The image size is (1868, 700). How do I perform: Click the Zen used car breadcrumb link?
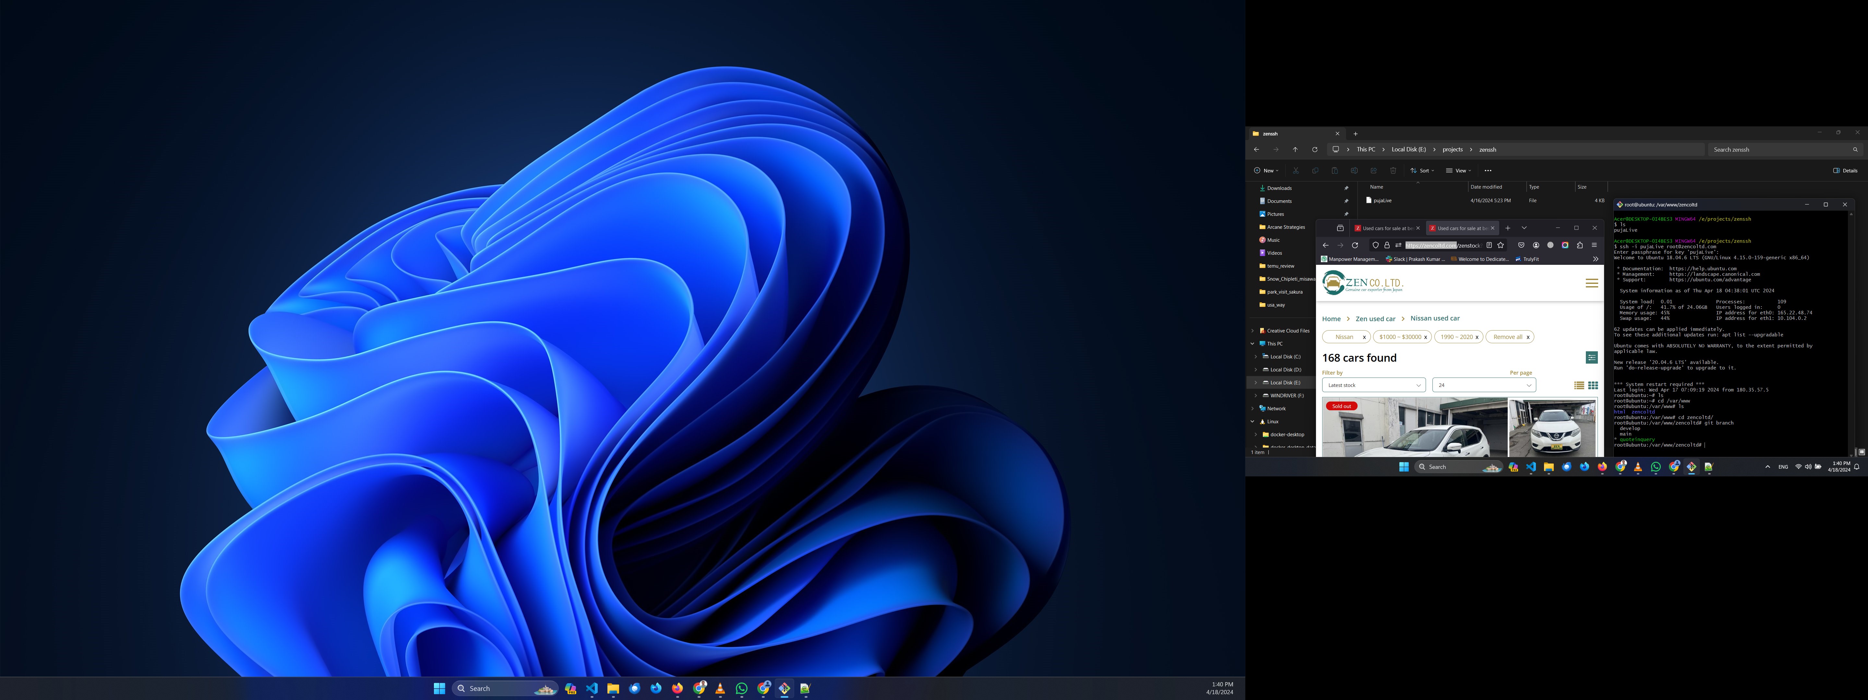click(1376, 319)
